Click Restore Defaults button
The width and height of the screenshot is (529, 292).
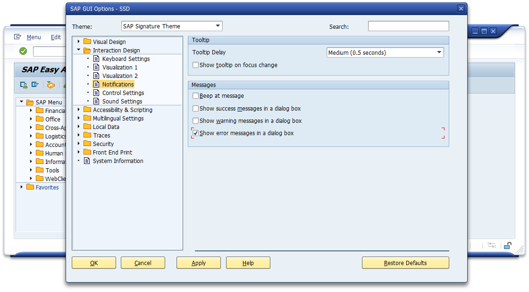click(405, 263)
